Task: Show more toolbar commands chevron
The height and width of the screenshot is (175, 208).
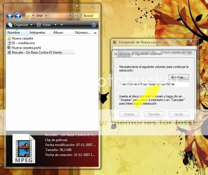Action: click(x=62, y=25)
